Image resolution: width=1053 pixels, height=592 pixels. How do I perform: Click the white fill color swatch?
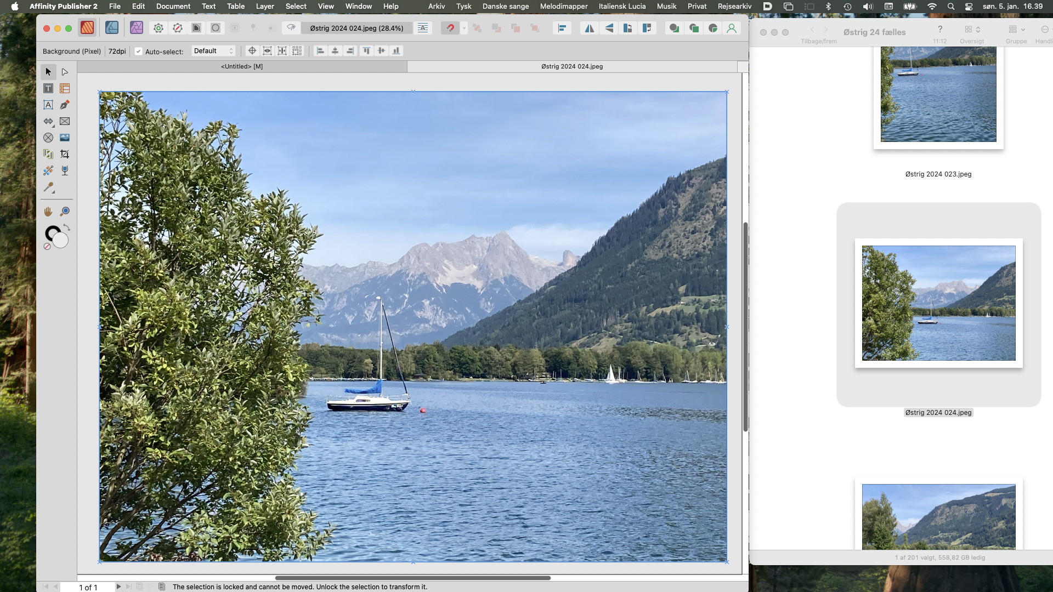[x=61, y=241]
